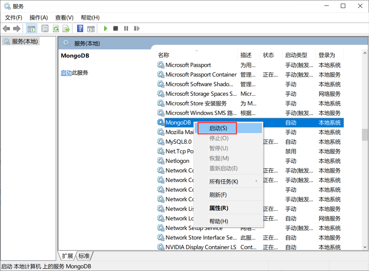Click the Export list toolbar icon

coord(66,29)
